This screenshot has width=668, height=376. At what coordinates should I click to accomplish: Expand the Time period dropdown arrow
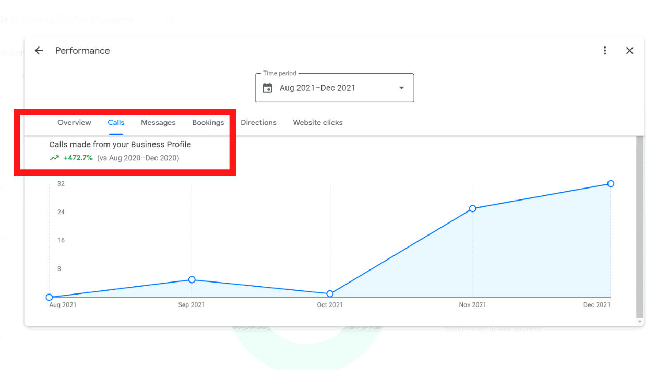tap(401, 88)
